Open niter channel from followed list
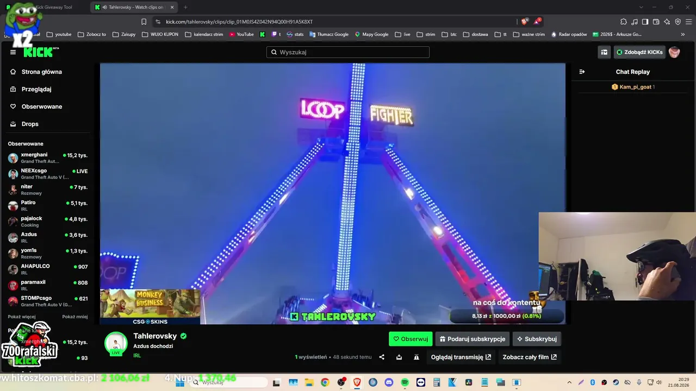 [x=48, y=190]
